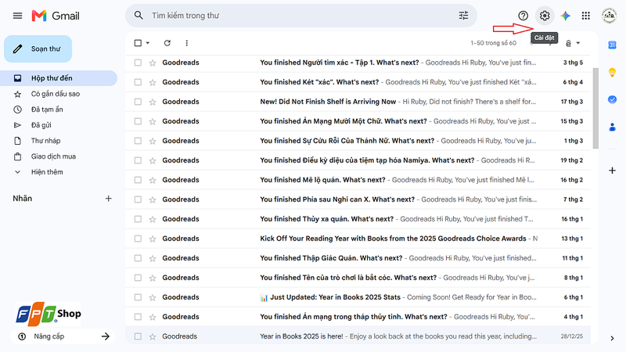Click the '28/12/25' date
The image size is (626, 352).
[571, 336]
